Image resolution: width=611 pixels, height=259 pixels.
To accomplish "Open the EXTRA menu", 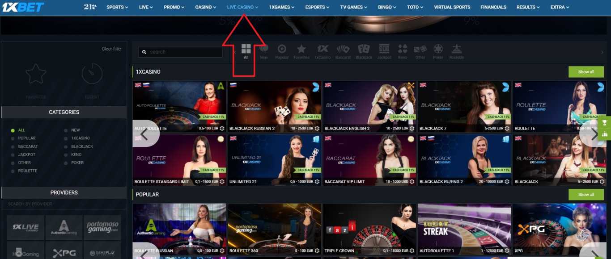I will [x=560, y=7].
